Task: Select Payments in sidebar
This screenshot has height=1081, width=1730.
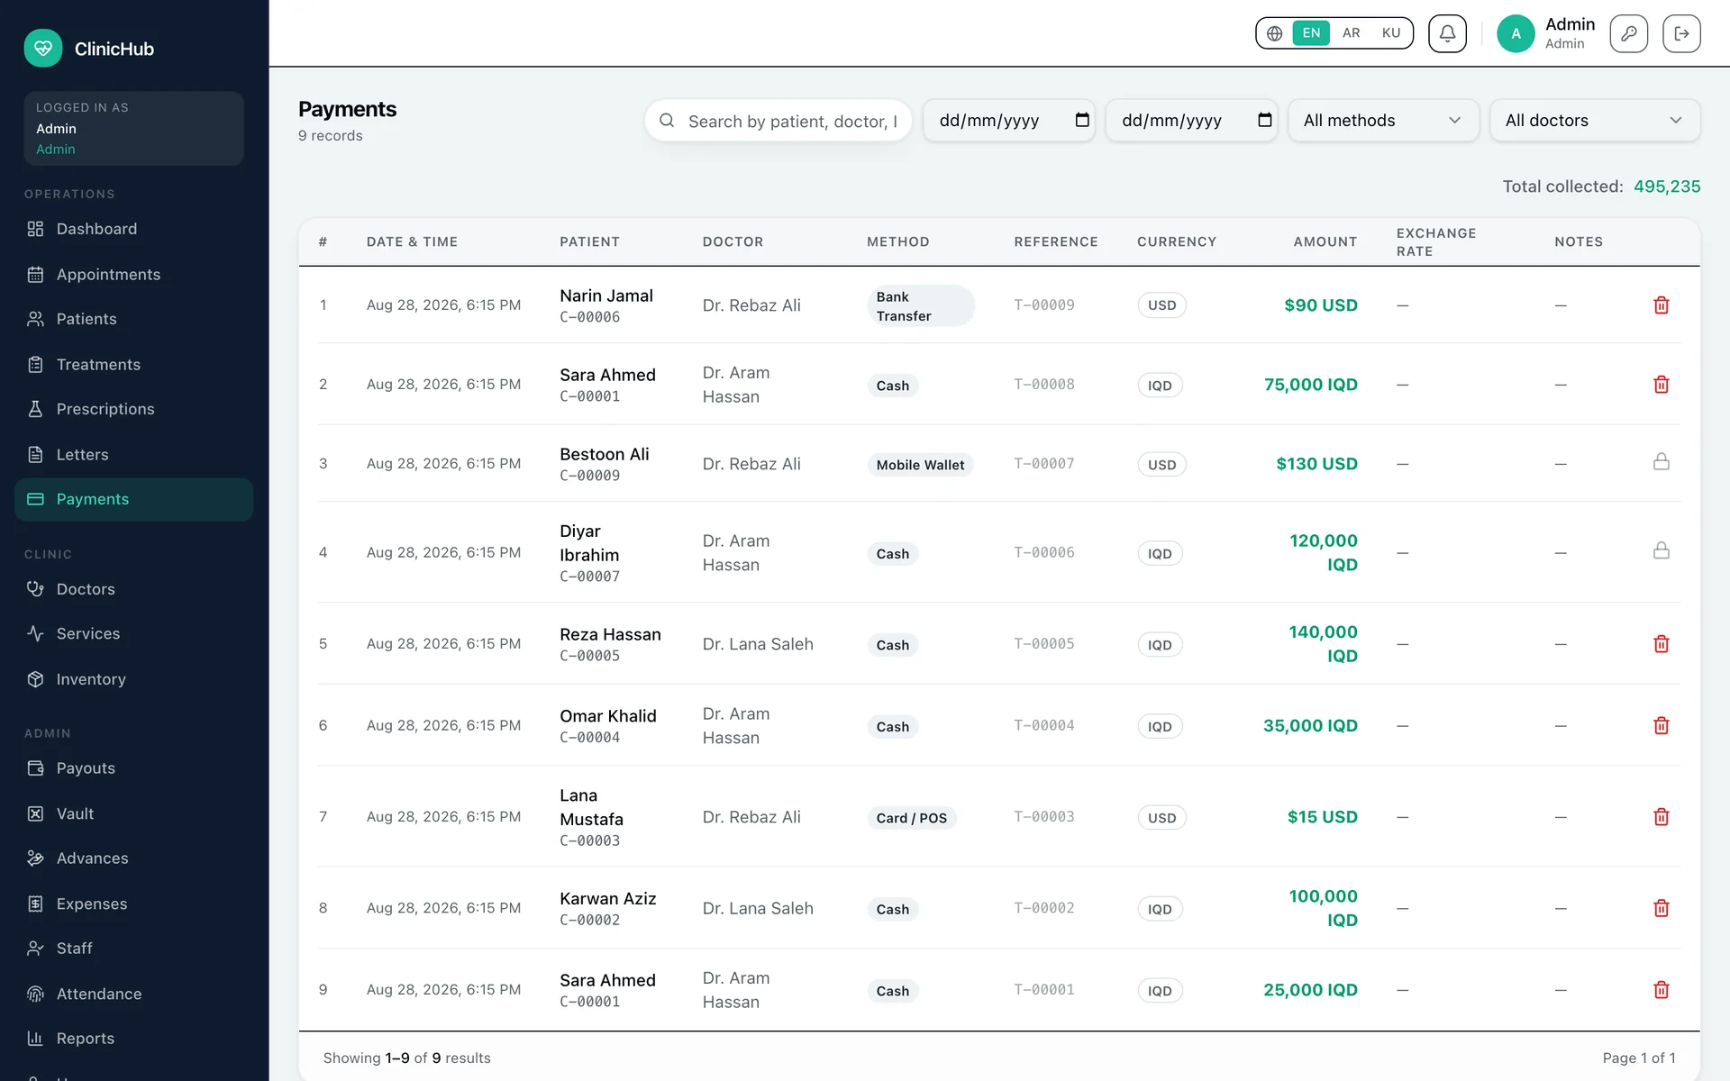Action: coord(134,499)
